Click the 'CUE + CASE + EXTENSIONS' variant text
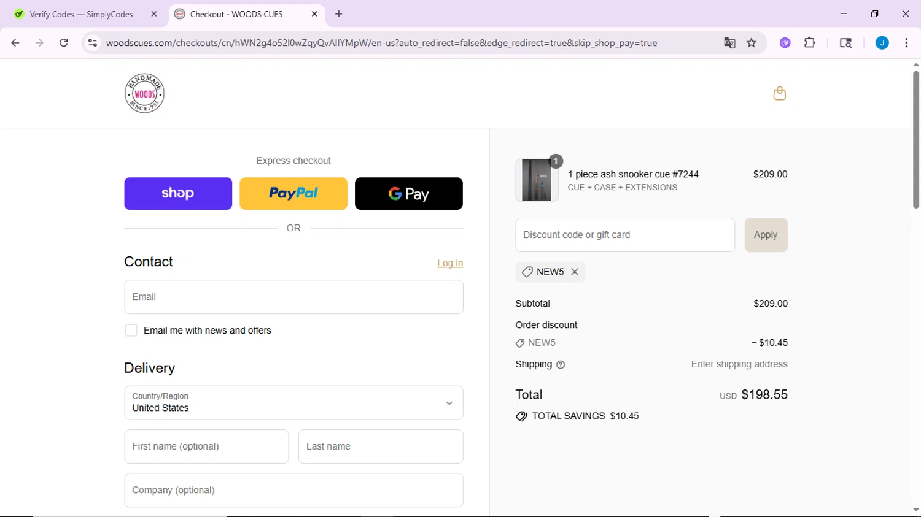 click(622, 188)
